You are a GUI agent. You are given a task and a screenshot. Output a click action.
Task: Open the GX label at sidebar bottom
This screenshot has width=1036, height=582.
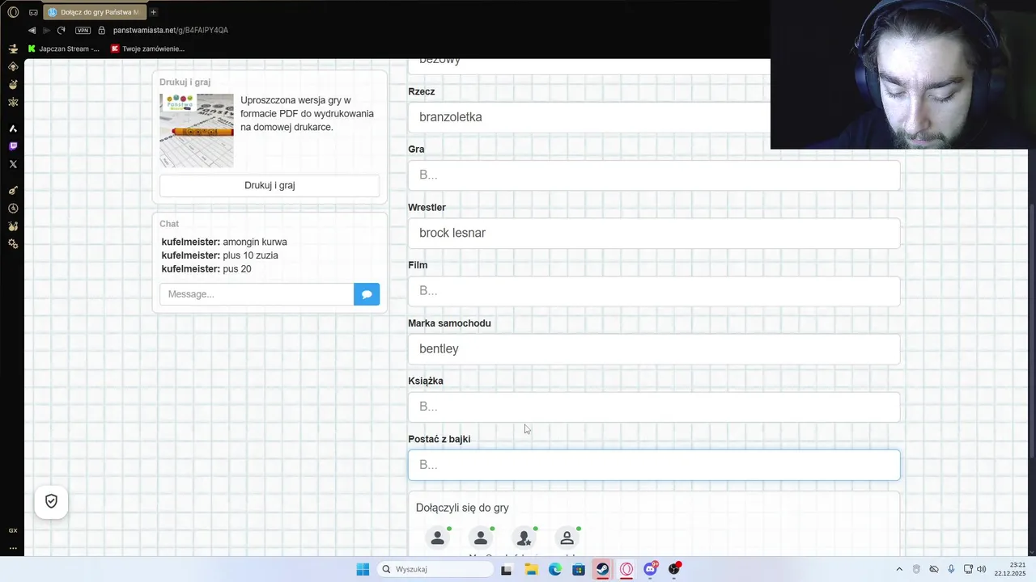(13, 530)
